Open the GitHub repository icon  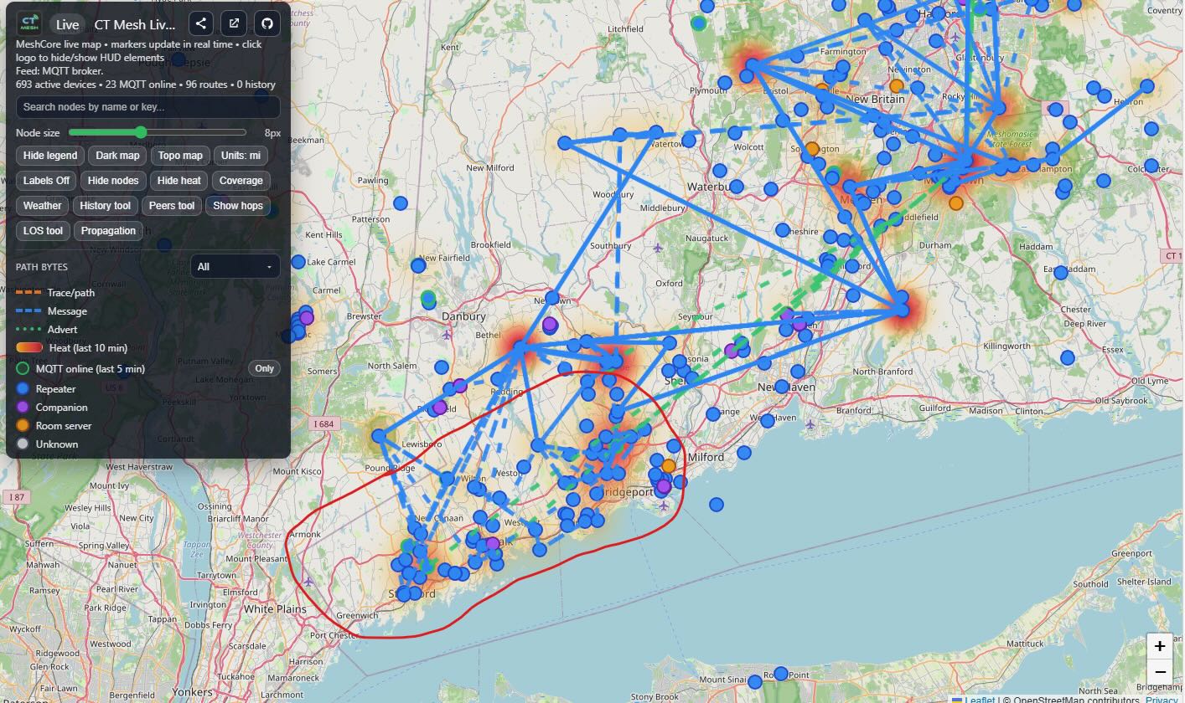(267, 24)
